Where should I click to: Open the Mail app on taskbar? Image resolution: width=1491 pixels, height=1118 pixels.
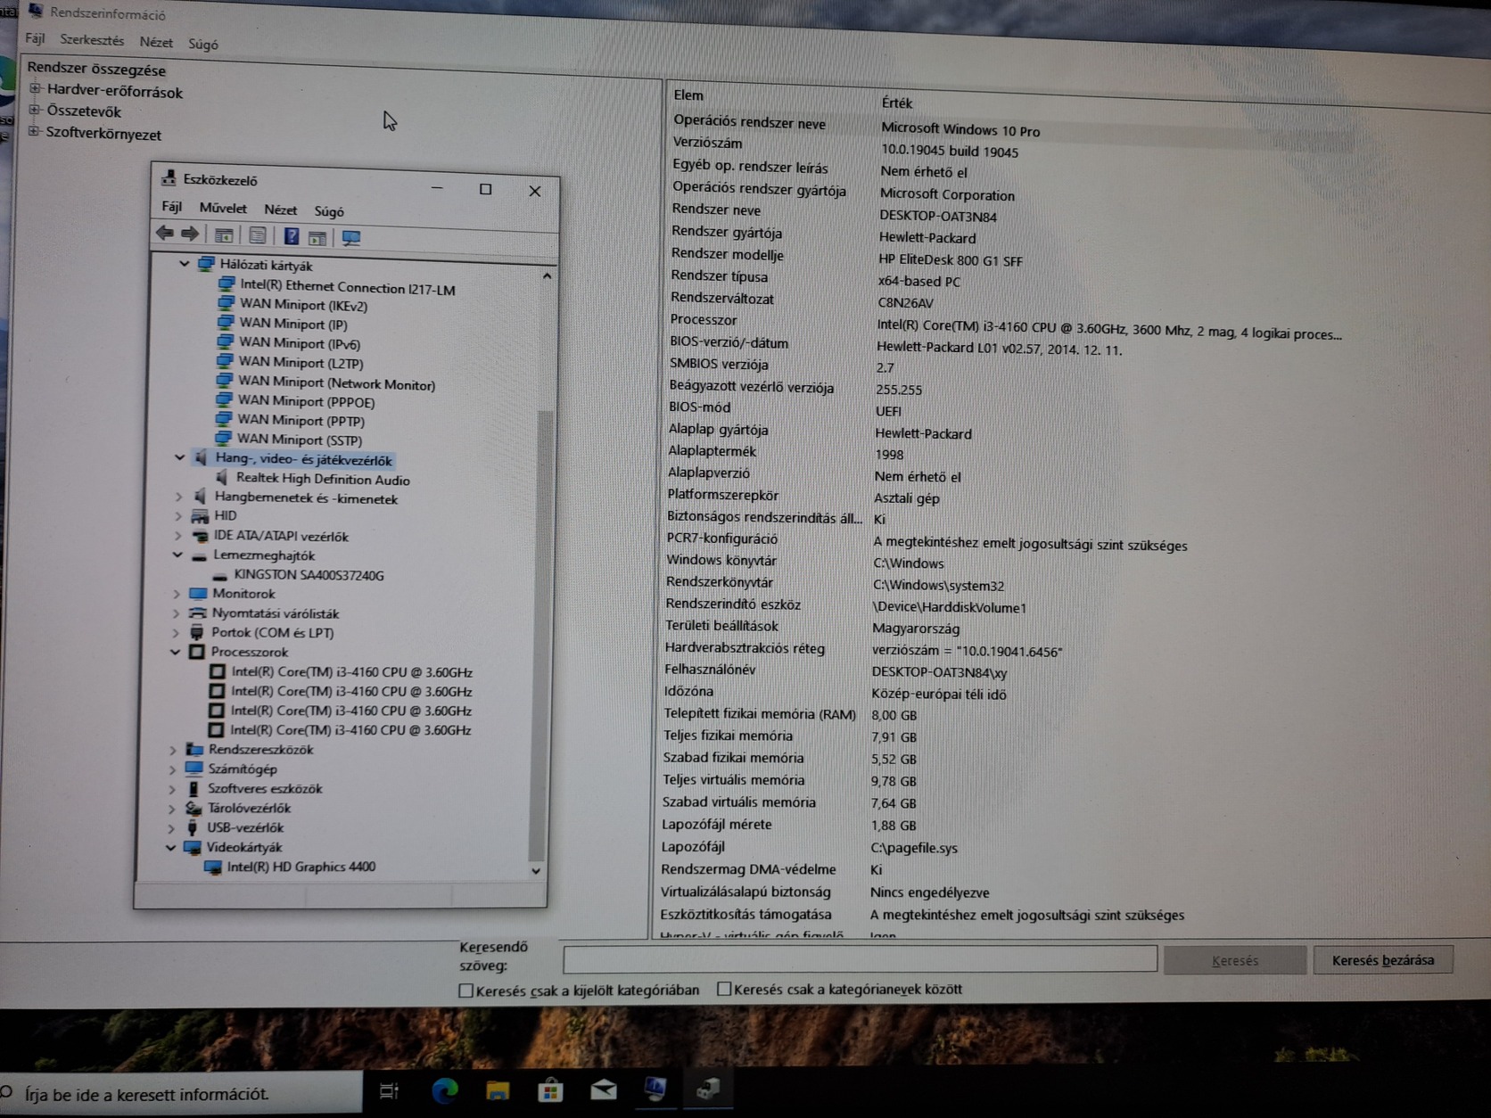tap(604, 1089)
